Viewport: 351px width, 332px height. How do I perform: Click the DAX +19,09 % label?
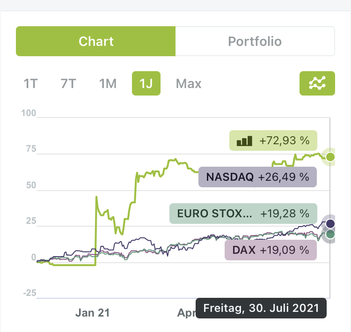coord(271,250)
